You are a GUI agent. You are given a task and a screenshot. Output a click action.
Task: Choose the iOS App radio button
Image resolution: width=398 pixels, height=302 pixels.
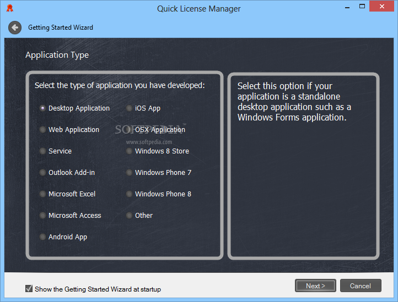(129, 108)
